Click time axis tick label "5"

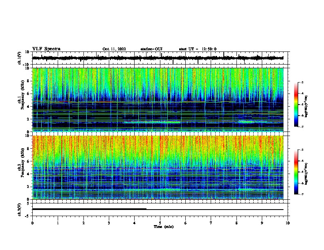click(160, 223)
